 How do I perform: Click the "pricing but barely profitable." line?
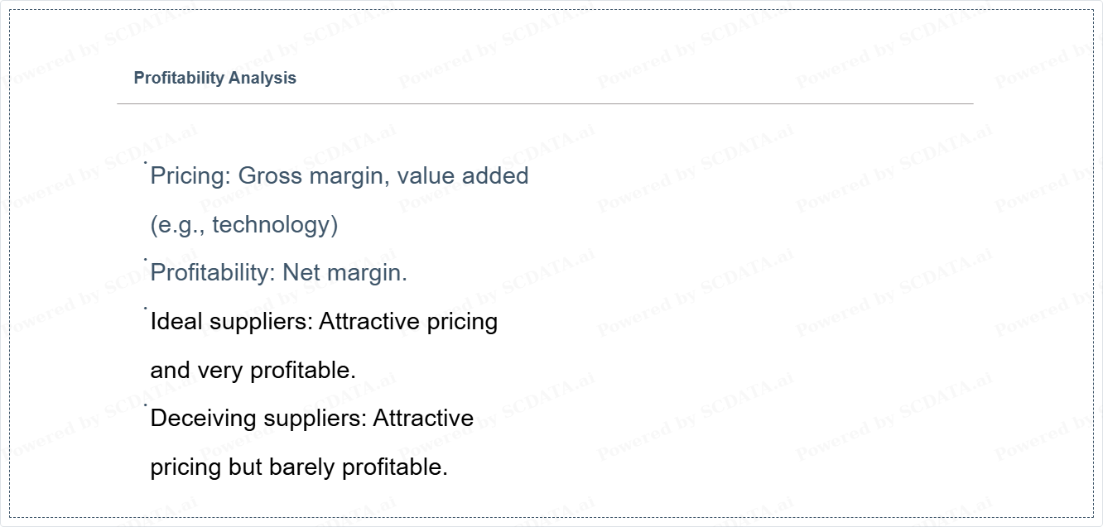pyautogui.click(x=298, y=467)
